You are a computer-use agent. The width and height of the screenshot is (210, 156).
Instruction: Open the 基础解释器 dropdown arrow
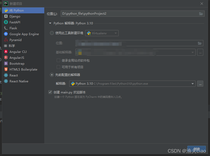(192, 52)
